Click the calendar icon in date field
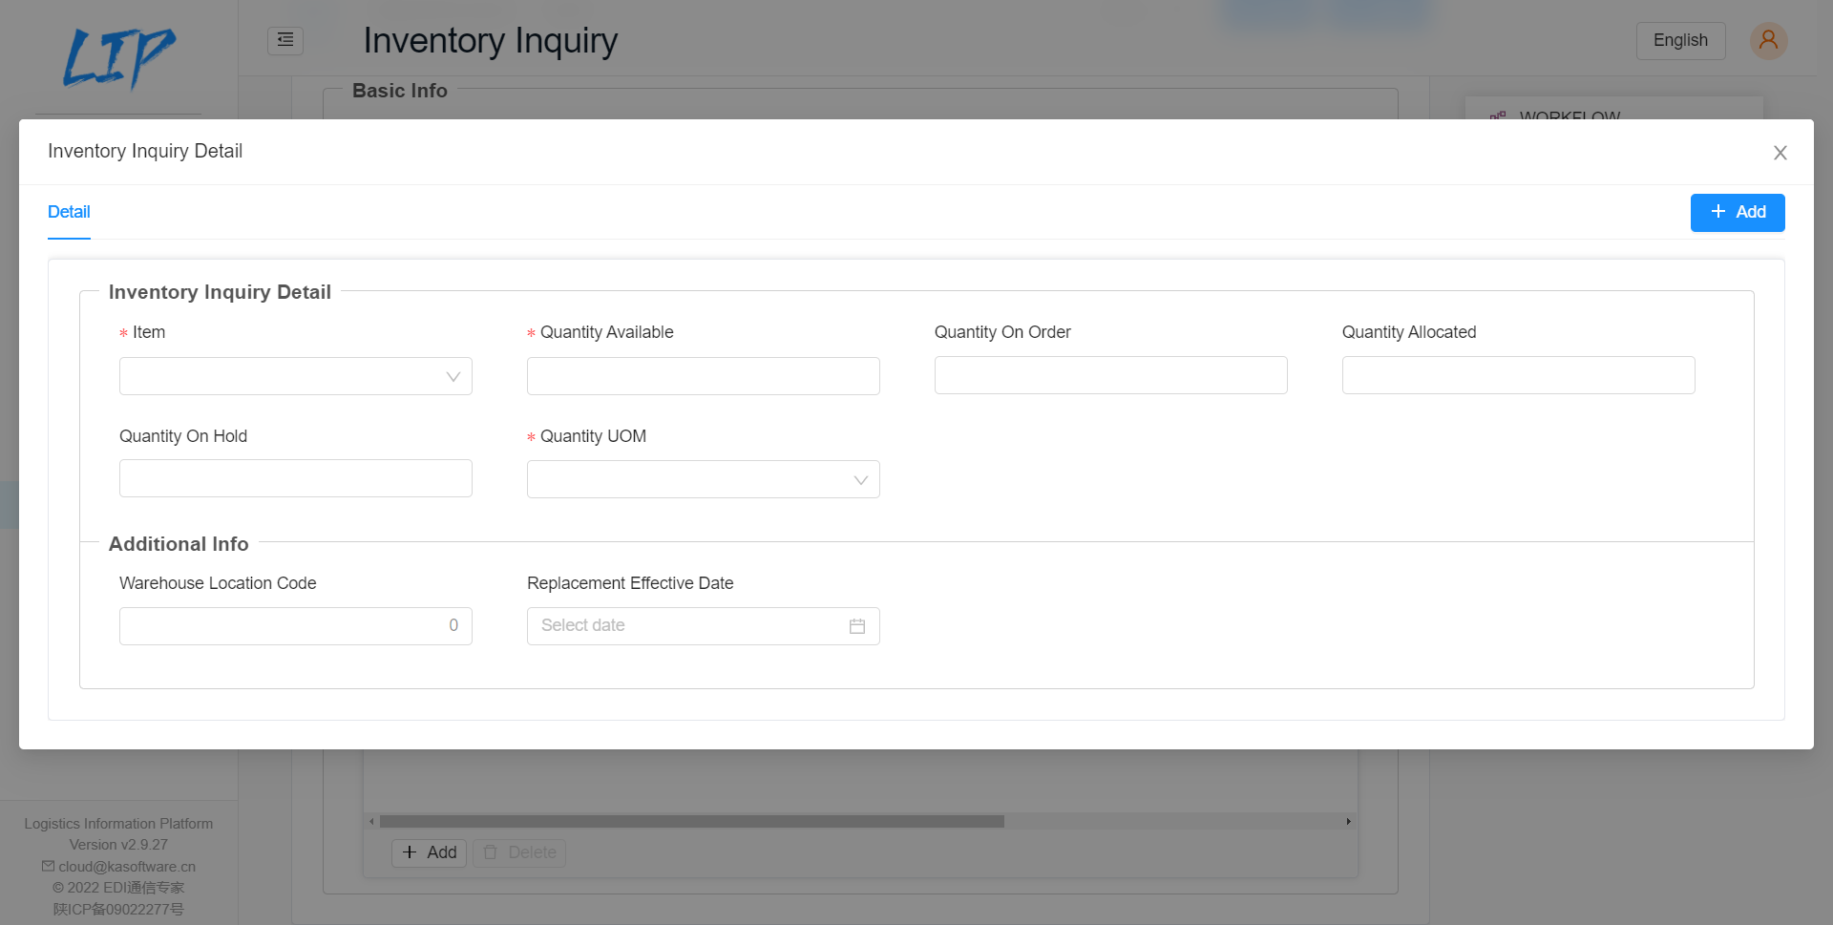This screenshot has width=1833, height=925. (857, 626)
